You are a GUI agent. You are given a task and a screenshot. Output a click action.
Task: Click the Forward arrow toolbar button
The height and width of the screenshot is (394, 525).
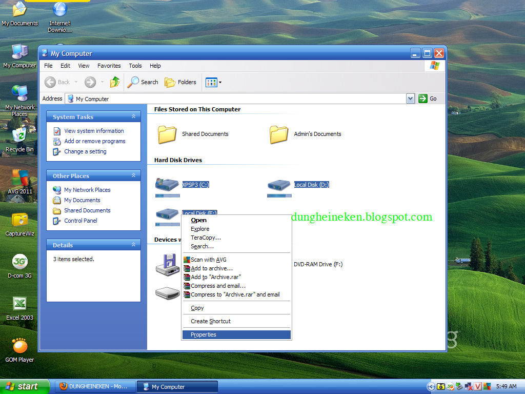[90, 82]
